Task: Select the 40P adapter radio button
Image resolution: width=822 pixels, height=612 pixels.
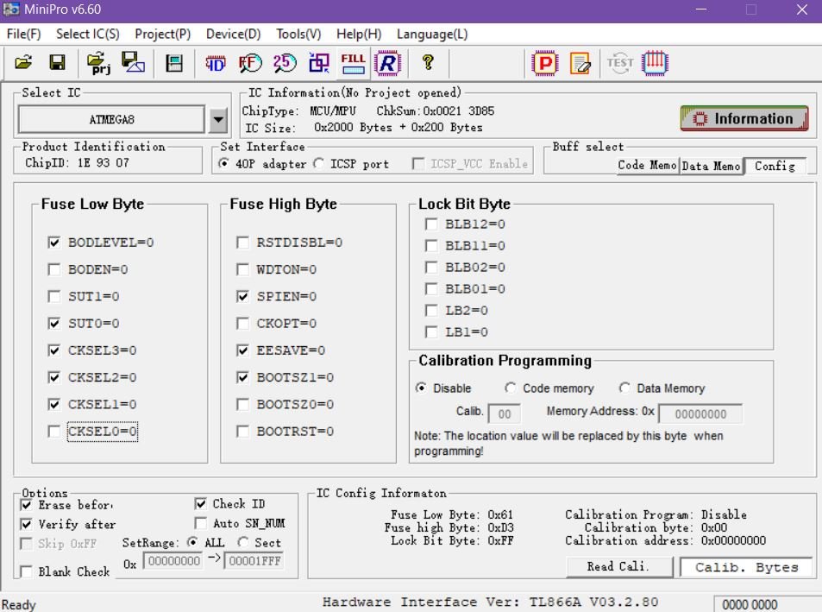Action: (x=224, y=164)
